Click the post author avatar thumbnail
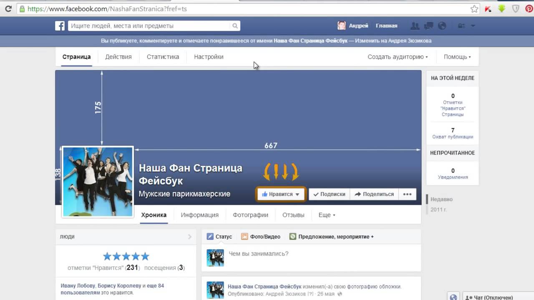 click(x=215, y=290)
